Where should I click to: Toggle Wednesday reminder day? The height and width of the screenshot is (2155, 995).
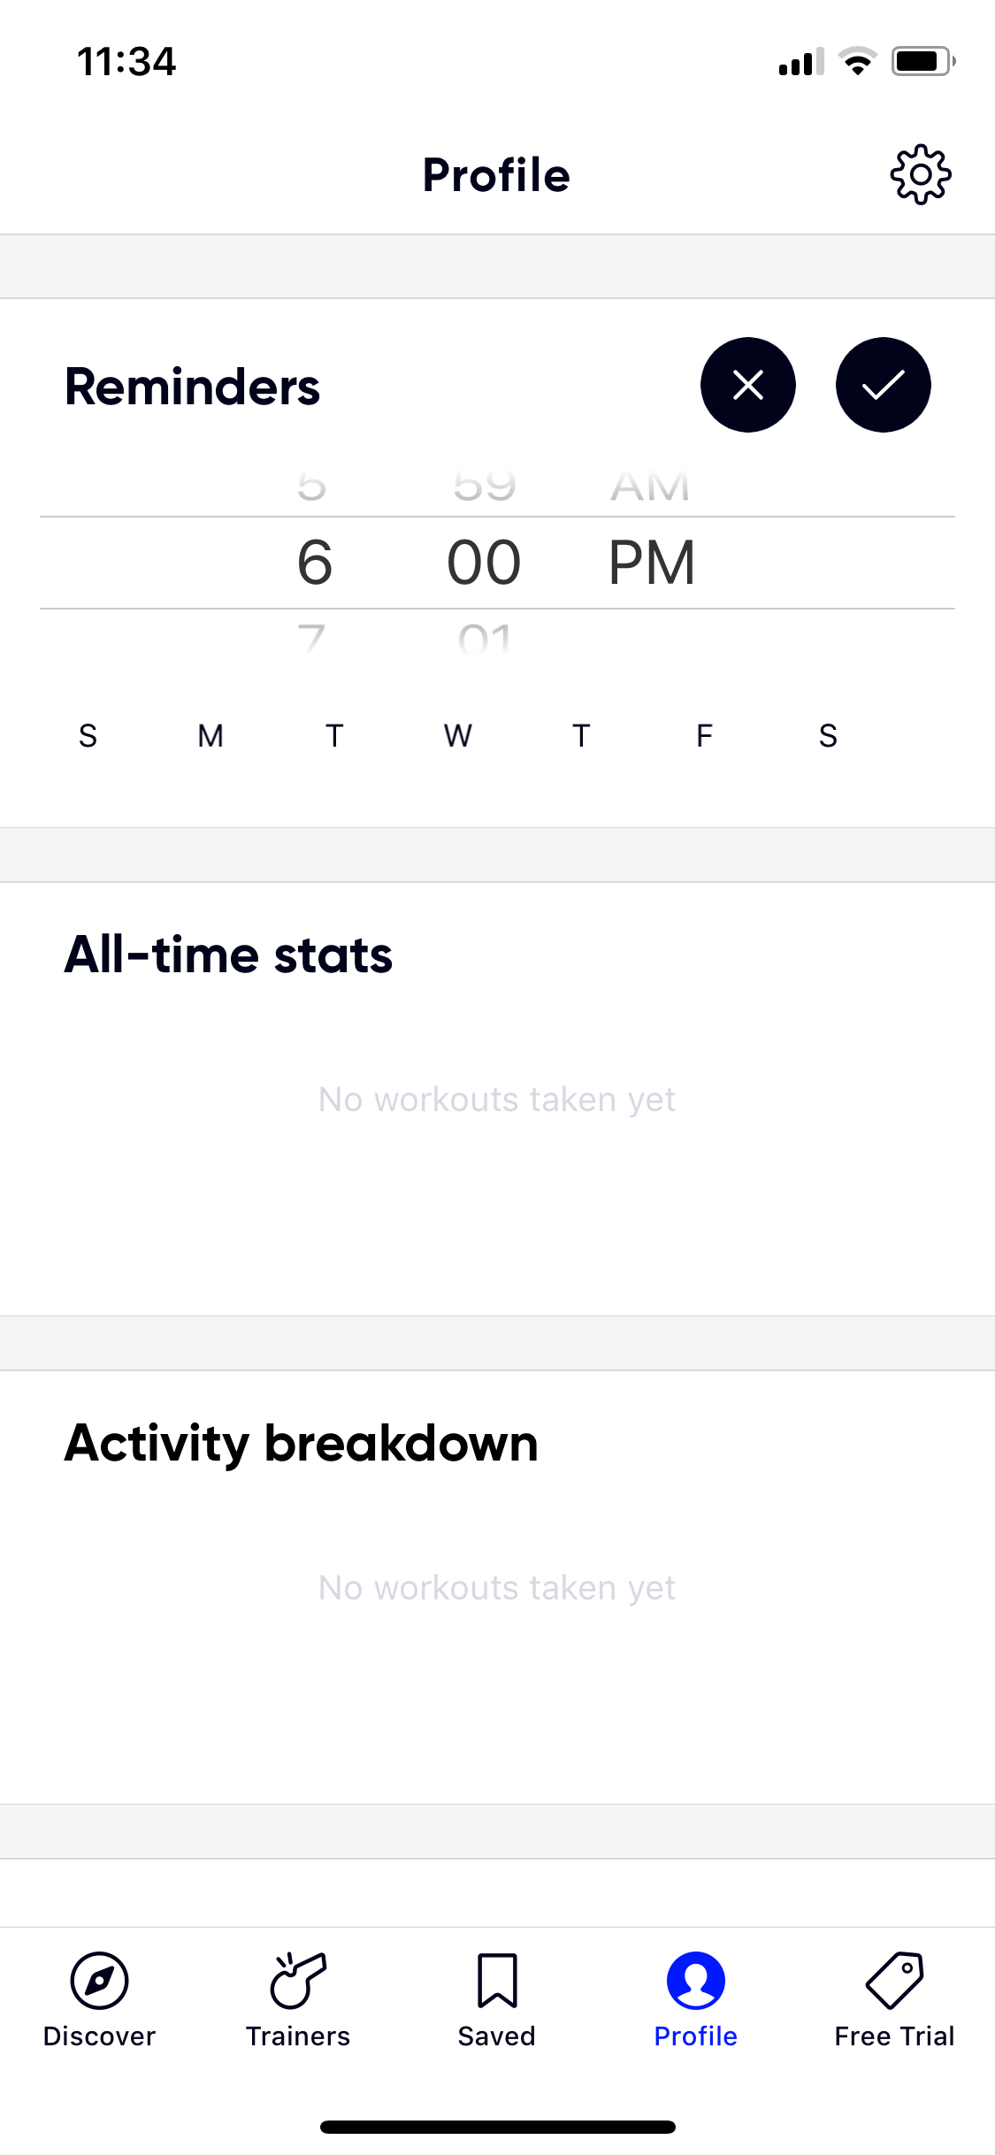[457, 736]
